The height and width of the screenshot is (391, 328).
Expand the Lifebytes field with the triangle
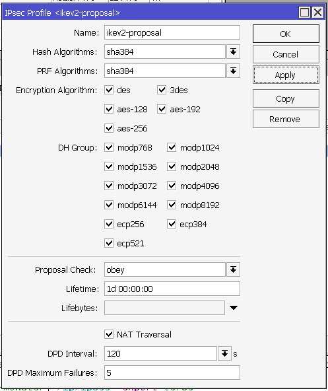tap(233, 308)
